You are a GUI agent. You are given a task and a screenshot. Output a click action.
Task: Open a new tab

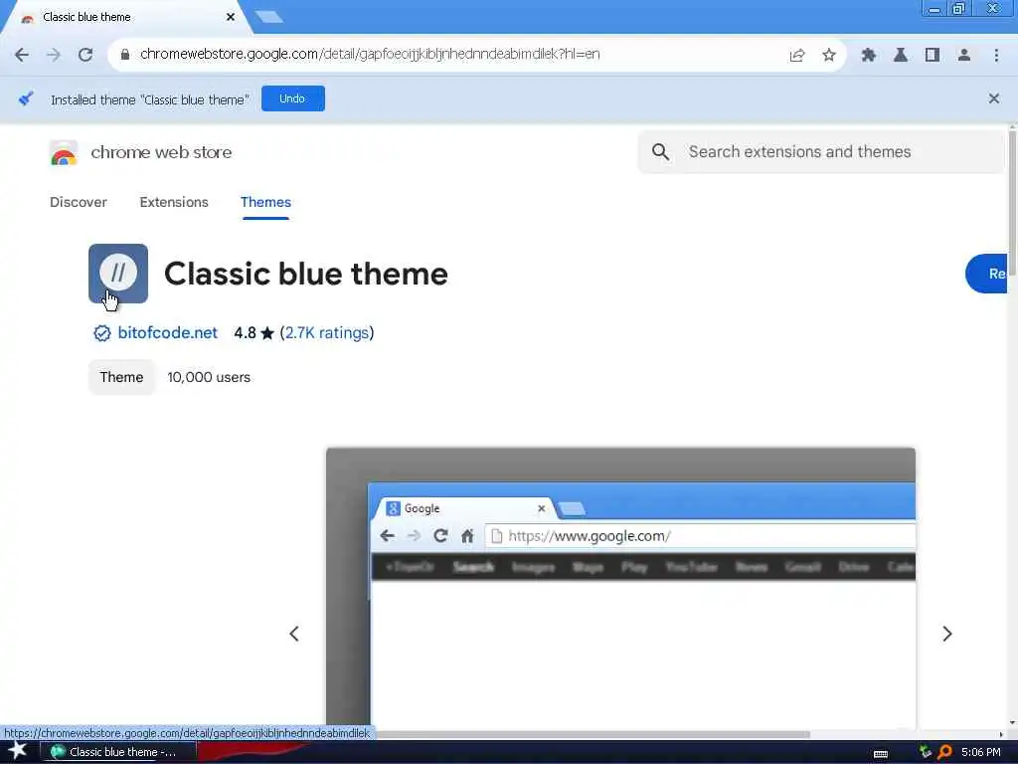click(268, 17)
